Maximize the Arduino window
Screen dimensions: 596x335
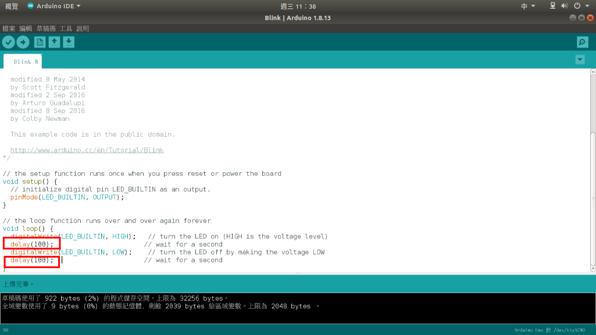tap(581, 18)
